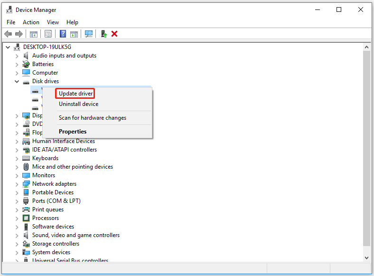
Task: Click the Disk drives category icon
Action: point(26,82)
